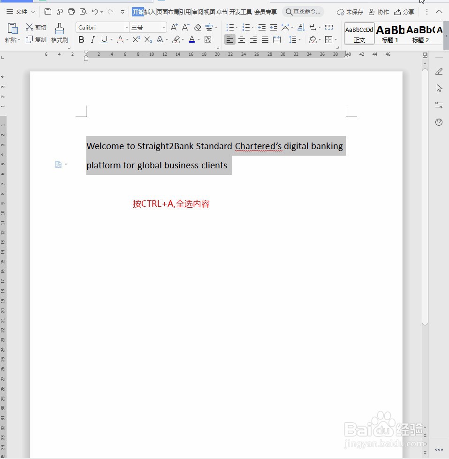Viewport: 449px width, 459px height.
Task: Switch to the 开发工具 tab
Action: click(241, 12)
